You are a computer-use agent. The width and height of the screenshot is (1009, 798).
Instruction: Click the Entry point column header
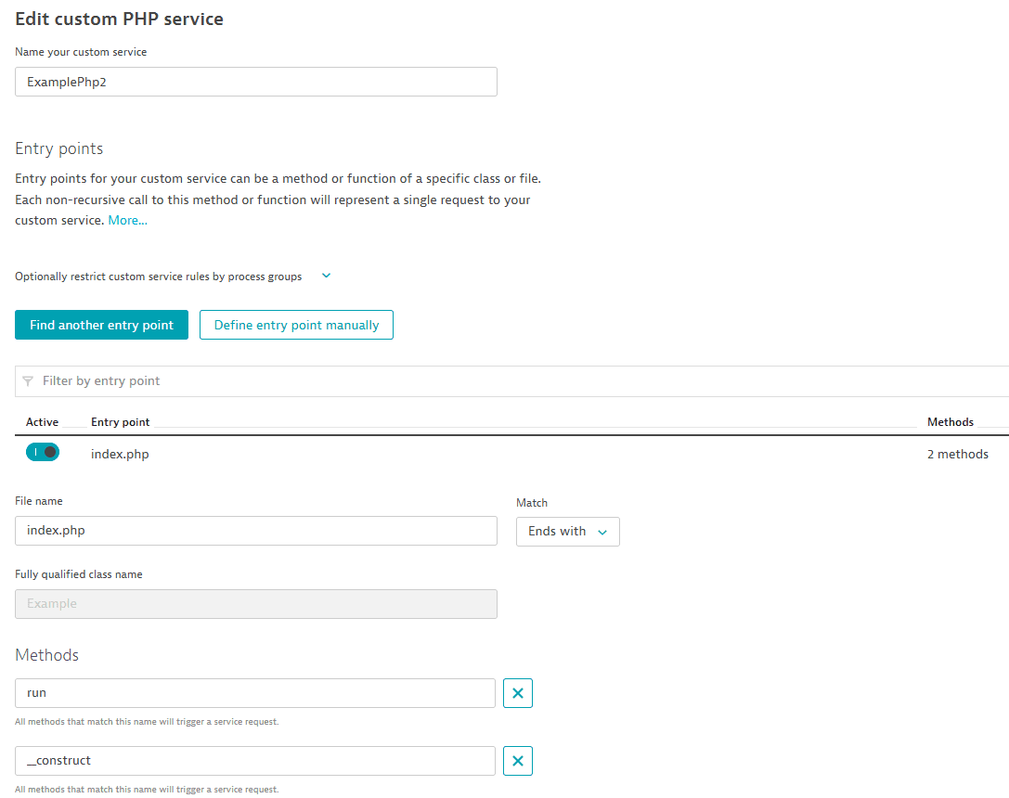tap(121, 422)
